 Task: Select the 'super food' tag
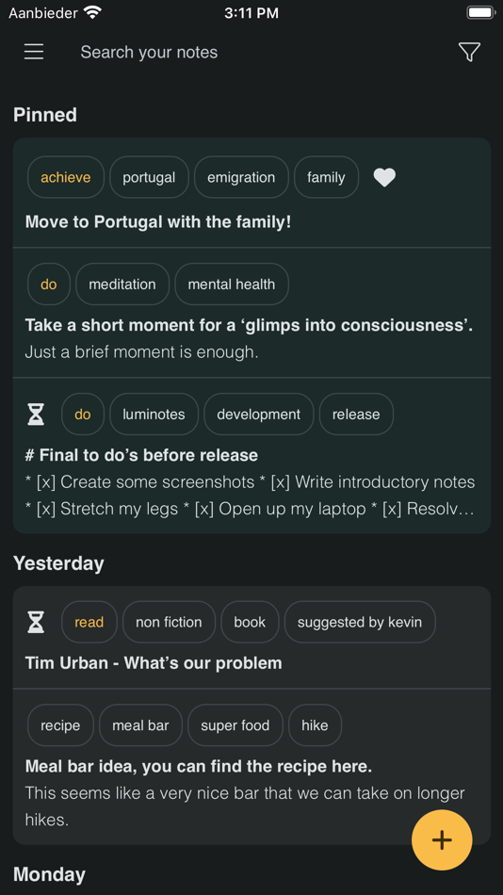235,724
